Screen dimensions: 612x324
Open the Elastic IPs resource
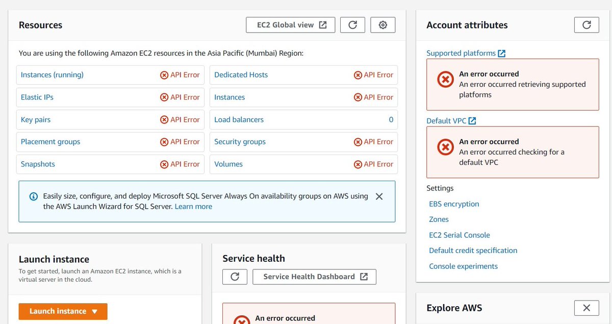click(37, 97)
